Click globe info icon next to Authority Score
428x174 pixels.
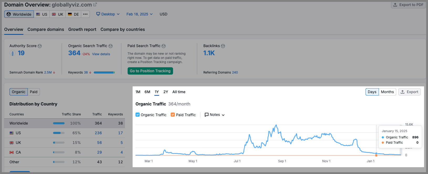click(x=40, y=46)
